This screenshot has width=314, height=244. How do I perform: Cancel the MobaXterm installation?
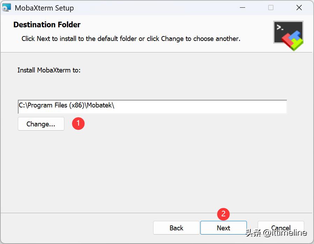[281, 228]
